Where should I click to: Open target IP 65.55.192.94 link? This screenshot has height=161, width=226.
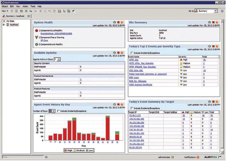(135, 147)
